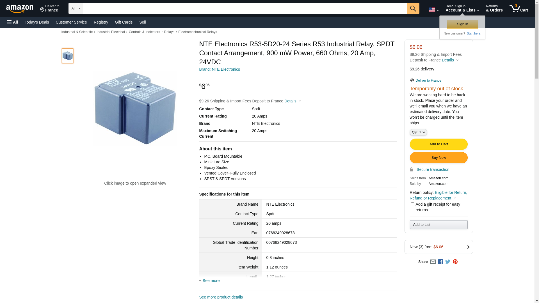
Task: Share product on Twitter
Action: coord(448,262)
